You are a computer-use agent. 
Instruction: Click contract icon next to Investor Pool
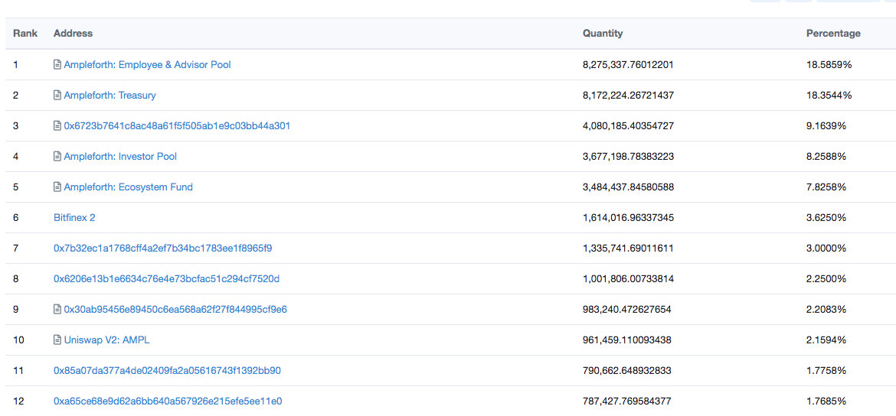[x=57, y=156]
